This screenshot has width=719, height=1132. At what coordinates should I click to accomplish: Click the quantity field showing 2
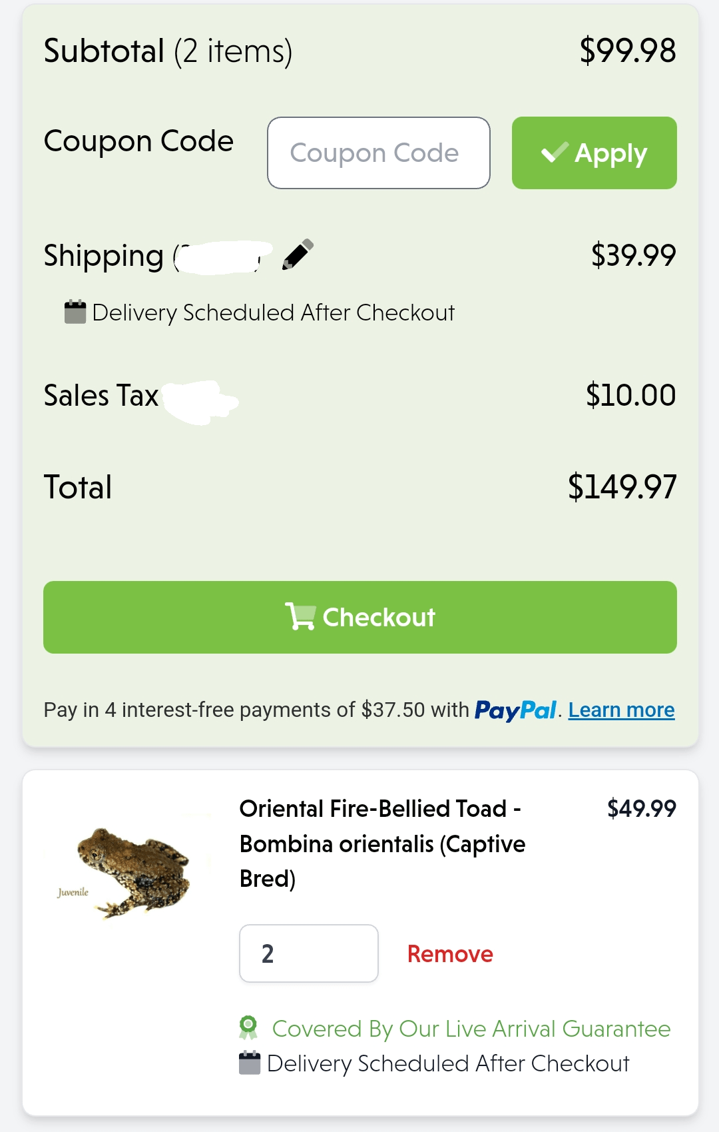tap(309, 954)
